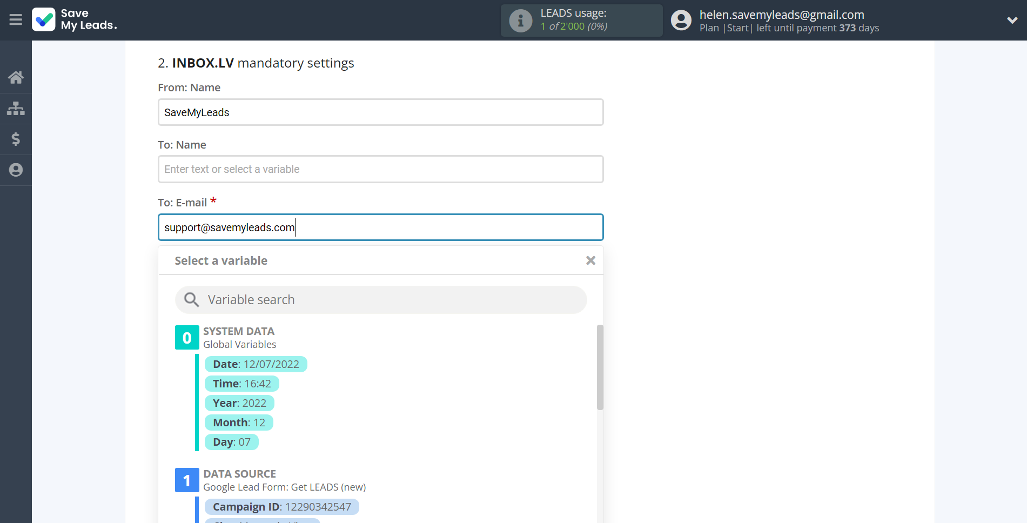Insert the Date: 12/07/2022 variable
1027x523 pixels.
coord(256,364)
